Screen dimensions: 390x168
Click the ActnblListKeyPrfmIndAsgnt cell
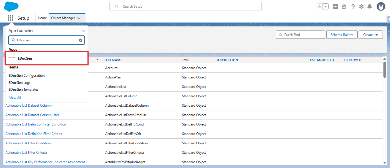tap(125, 162)
